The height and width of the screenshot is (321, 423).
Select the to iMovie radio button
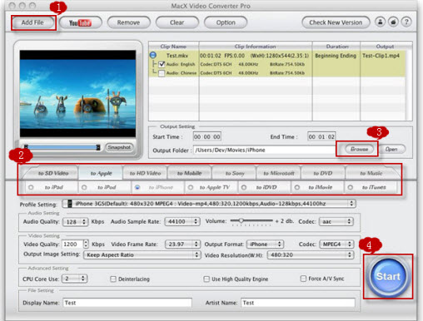pyautogui.click(x=297, y=187)
